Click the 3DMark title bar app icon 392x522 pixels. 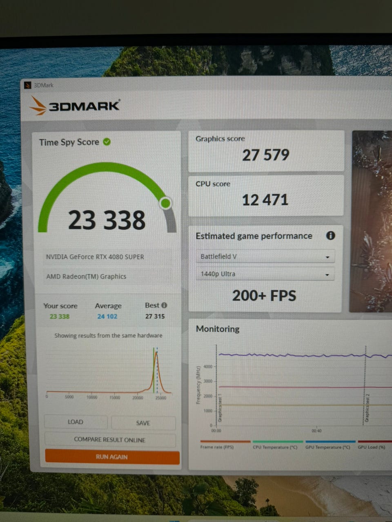pos(28,85)
